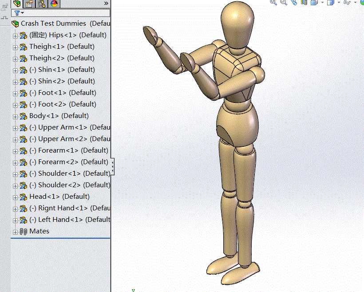
Task: Click inside the tree filter input field
Action: (x=60, y=13)
